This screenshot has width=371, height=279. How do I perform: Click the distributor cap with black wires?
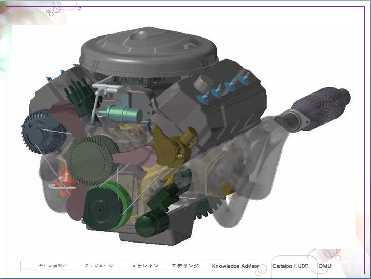tap(80, 92)
